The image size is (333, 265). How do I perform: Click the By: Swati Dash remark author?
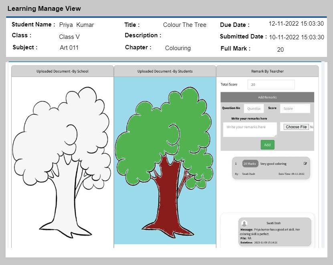pyautogui.click(x=245, y=174)
